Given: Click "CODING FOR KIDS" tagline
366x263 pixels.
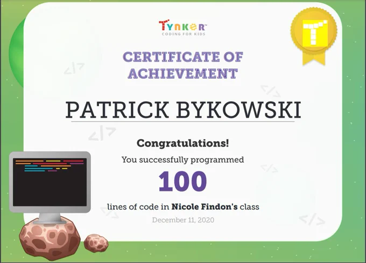Looking at the screenshot, I should [184, 34].
